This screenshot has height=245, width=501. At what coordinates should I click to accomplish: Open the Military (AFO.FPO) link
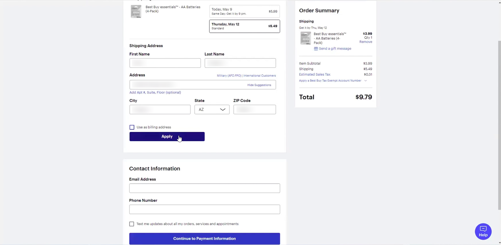[229, 76]
